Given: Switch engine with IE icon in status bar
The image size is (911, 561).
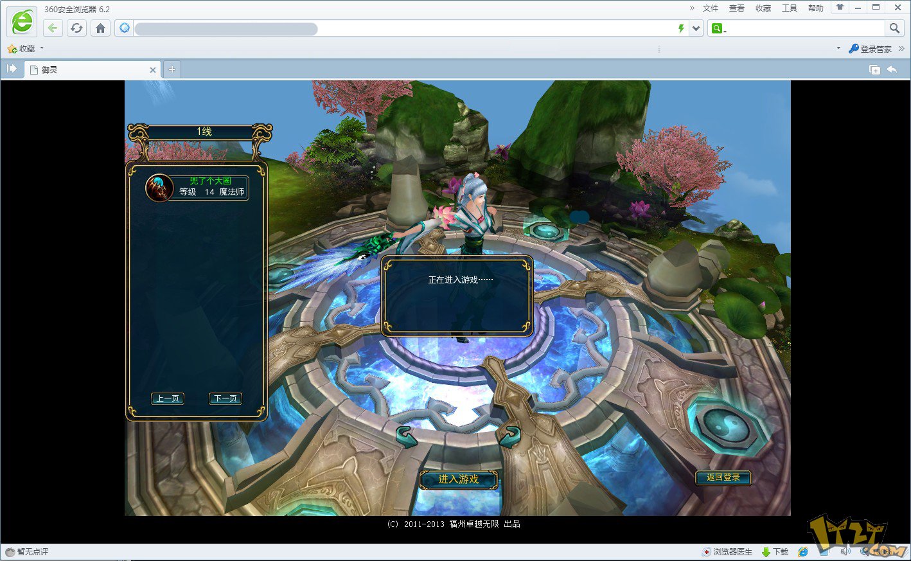Looking at the screenshot, I should pos(803,552).
